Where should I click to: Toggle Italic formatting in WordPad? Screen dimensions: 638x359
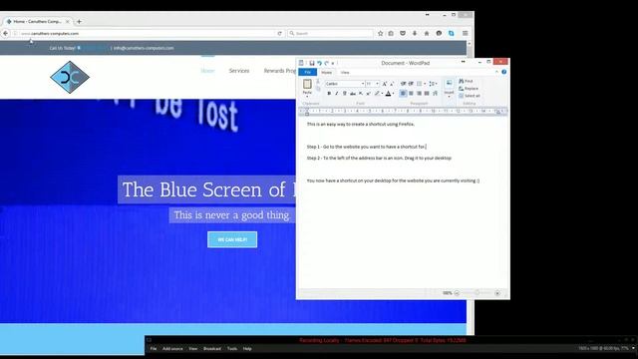pos(337,94)
